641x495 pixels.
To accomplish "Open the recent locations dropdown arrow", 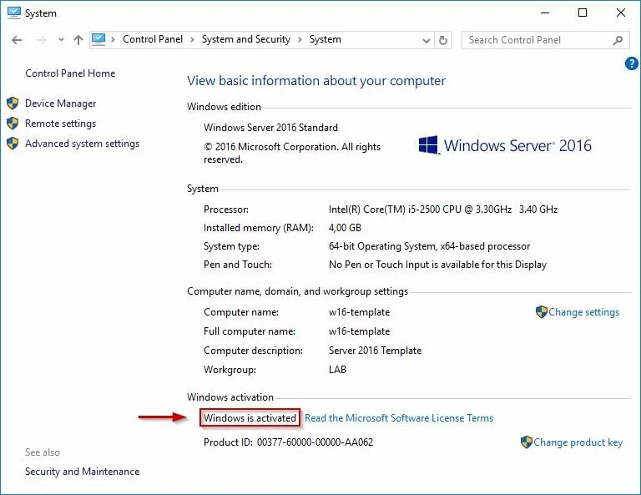I will pos(61,40).
